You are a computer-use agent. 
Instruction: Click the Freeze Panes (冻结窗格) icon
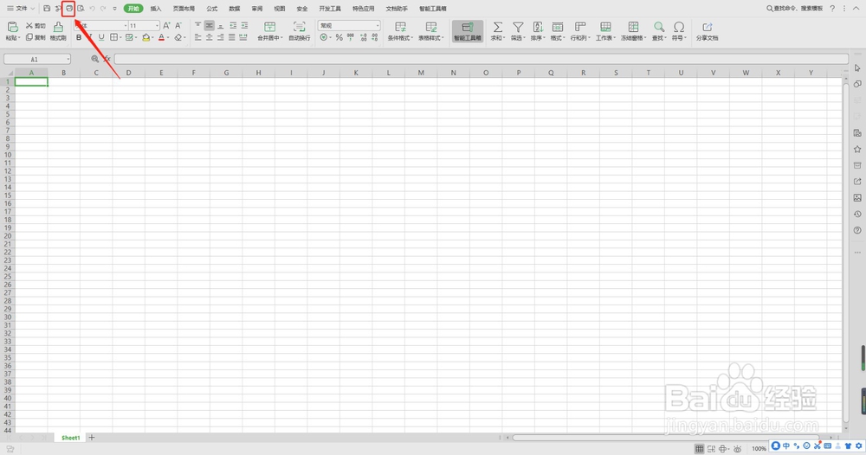coord(633,27)
